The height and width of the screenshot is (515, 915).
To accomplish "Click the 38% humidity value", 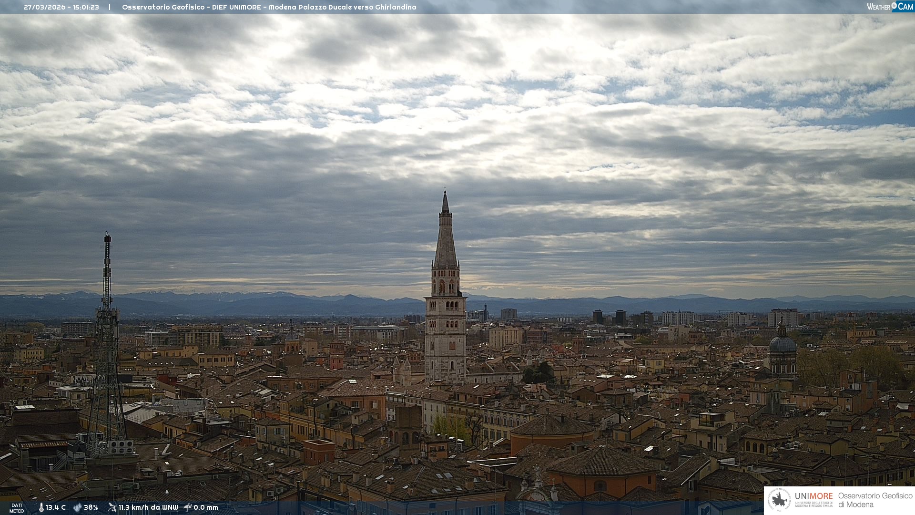I will [91, 508].
